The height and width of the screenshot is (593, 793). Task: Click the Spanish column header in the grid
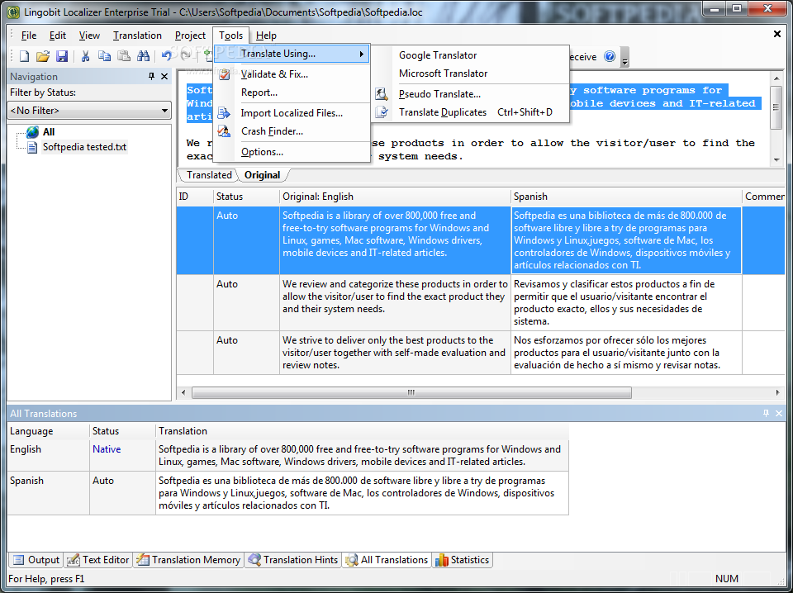pyautogui.click(x=626, y=197)
